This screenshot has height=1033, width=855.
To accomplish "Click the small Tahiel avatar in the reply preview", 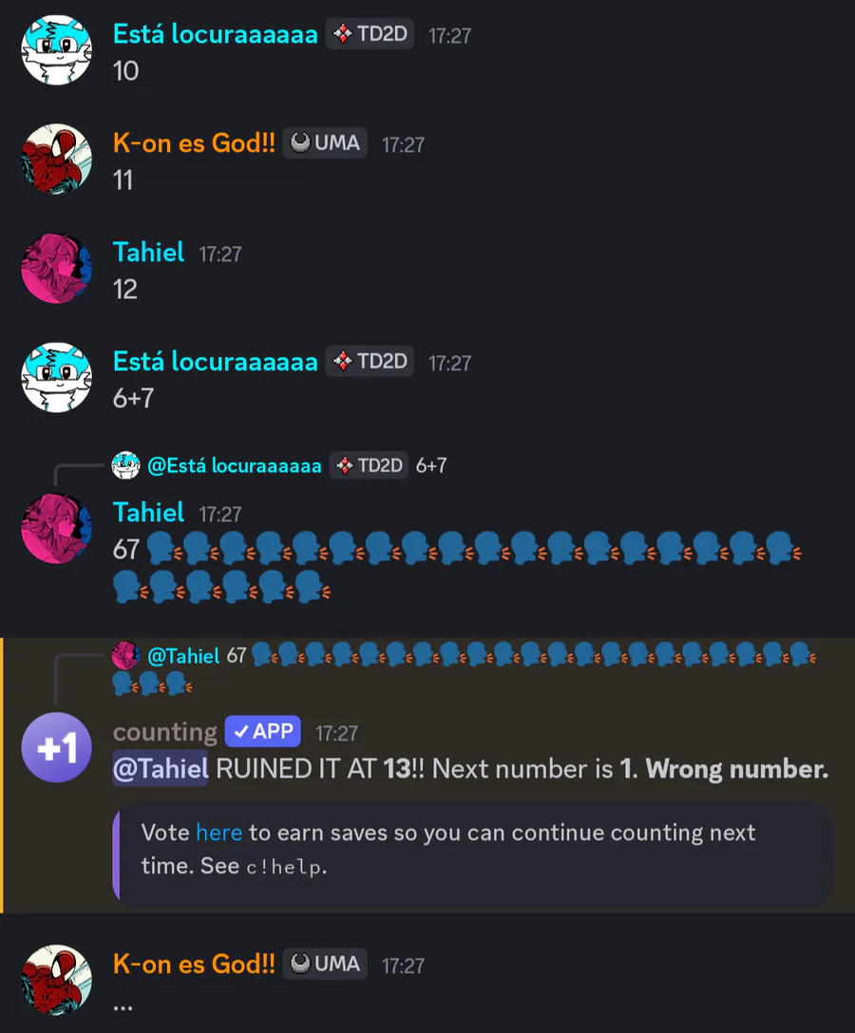I will point(125,655).
